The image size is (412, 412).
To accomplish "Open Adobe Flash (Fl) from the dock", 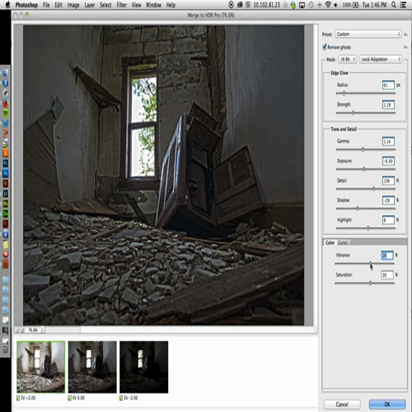I will point(5,223).
